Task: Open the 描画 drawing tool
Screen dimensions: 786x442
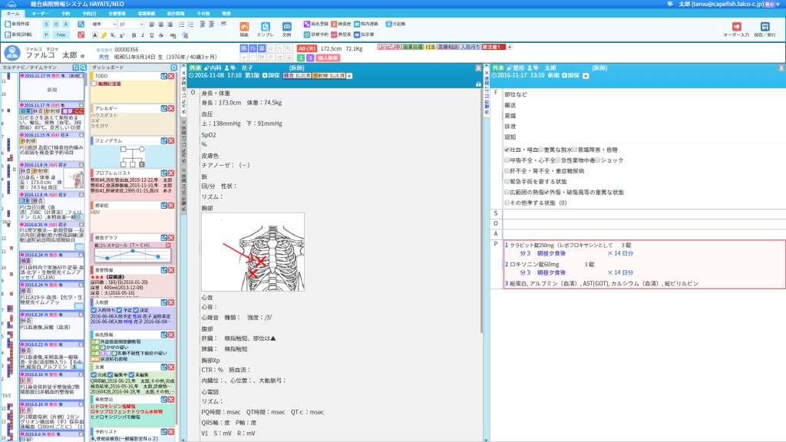Action: click(x=244, y=29)
